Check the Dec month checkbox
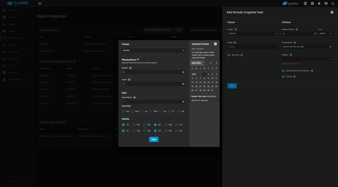Image resolution: width=338 pixels, height=187 pixels. pos(177,131)
